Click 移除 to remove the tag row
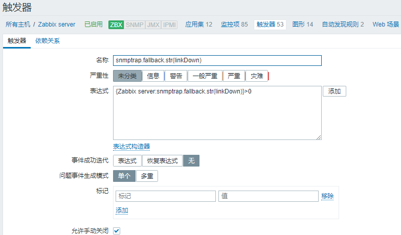Screen dimensions: 401x235 pyautogui.click(x=327, y=196)
